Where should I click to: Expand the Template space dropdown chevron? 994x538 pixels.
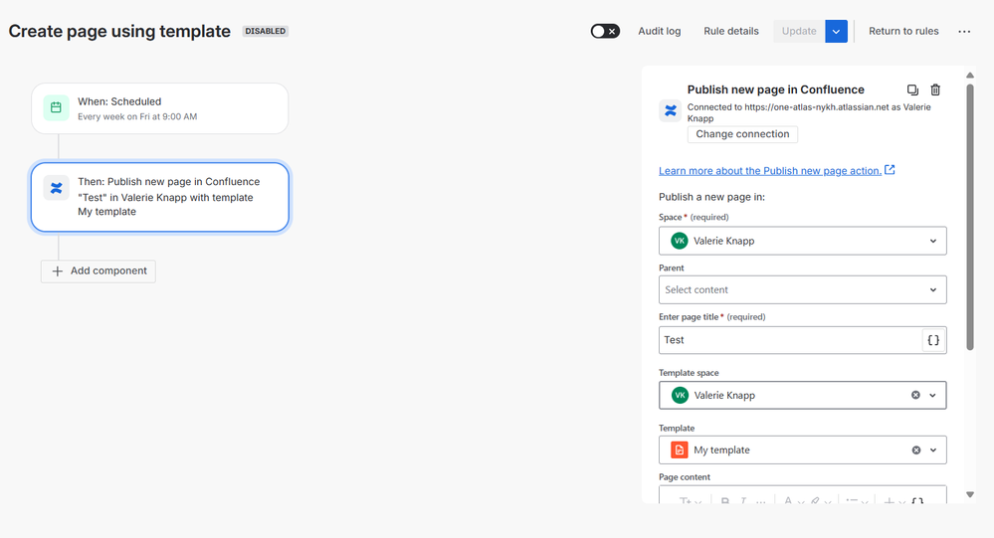[x=933, y=396]
